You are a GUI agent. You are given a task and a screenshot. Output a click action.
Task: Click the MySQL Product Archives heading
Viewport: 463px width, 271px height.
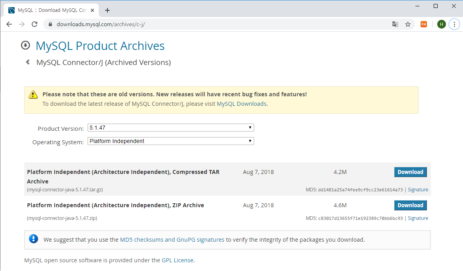pos(100,46)
